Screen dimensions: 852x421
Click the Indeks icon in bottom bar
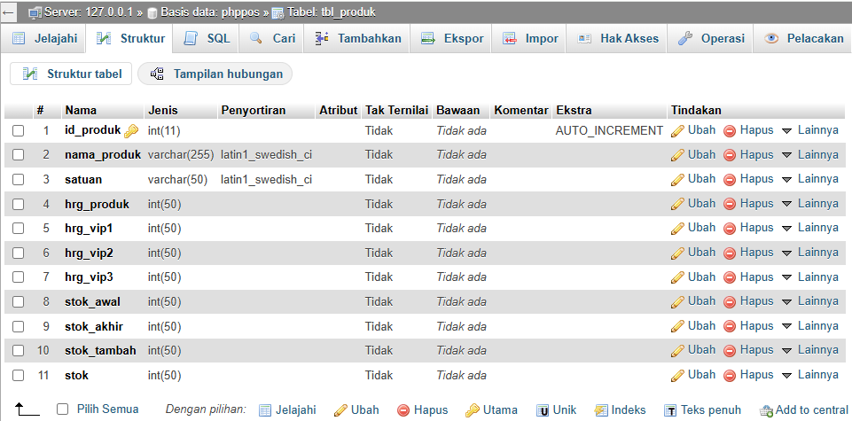point(601,410)
